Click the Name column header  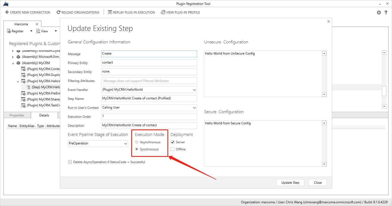coord(13,126)
